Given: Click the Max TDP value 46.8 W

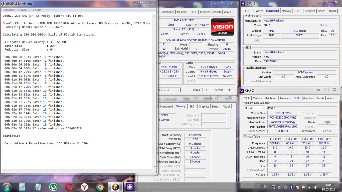Looking at the screenshot, I should coord(204,25).
